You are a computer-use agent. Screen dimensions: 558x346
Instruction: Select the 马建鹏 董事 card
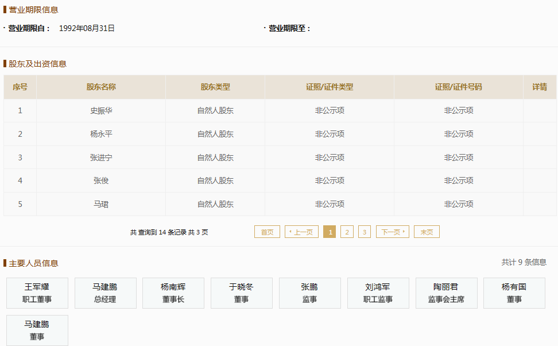point(37,330)
